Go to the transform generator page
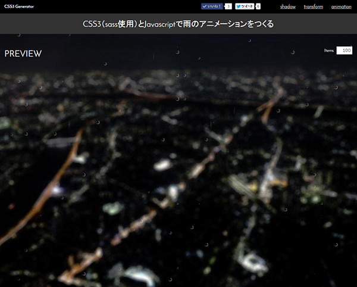Screen dimensions: 357x287 [313, 7]
